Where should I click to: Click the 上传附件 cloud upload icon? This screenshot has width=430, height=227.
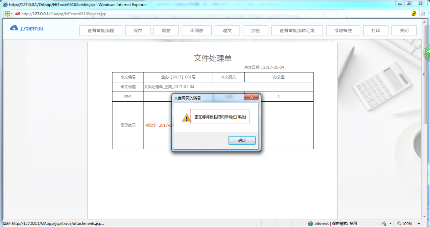(14, 28)
